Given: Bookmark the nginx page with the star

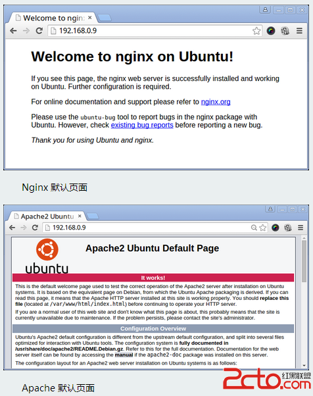Looking at the screenshot, I should [256, 31].
